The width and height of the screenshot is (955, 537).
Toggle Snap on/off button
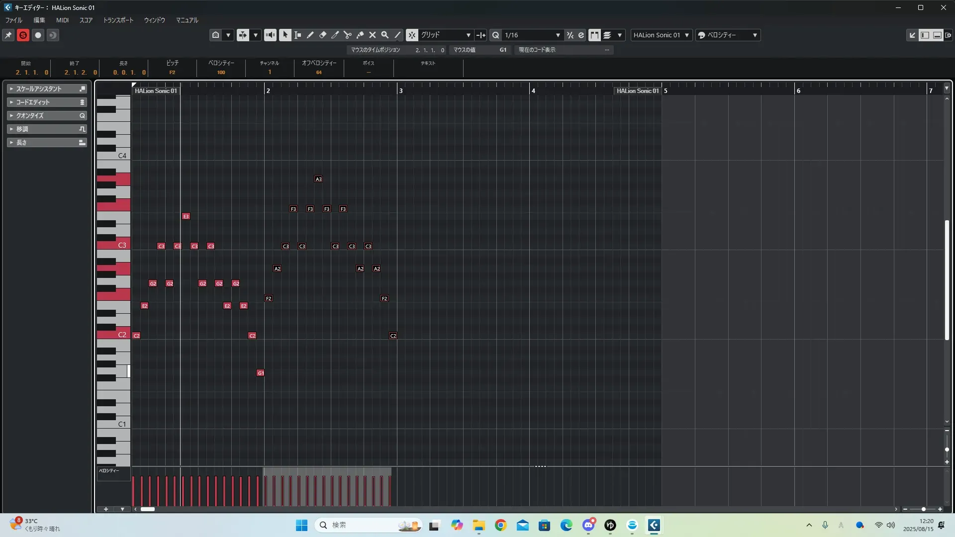click(412, 35)
